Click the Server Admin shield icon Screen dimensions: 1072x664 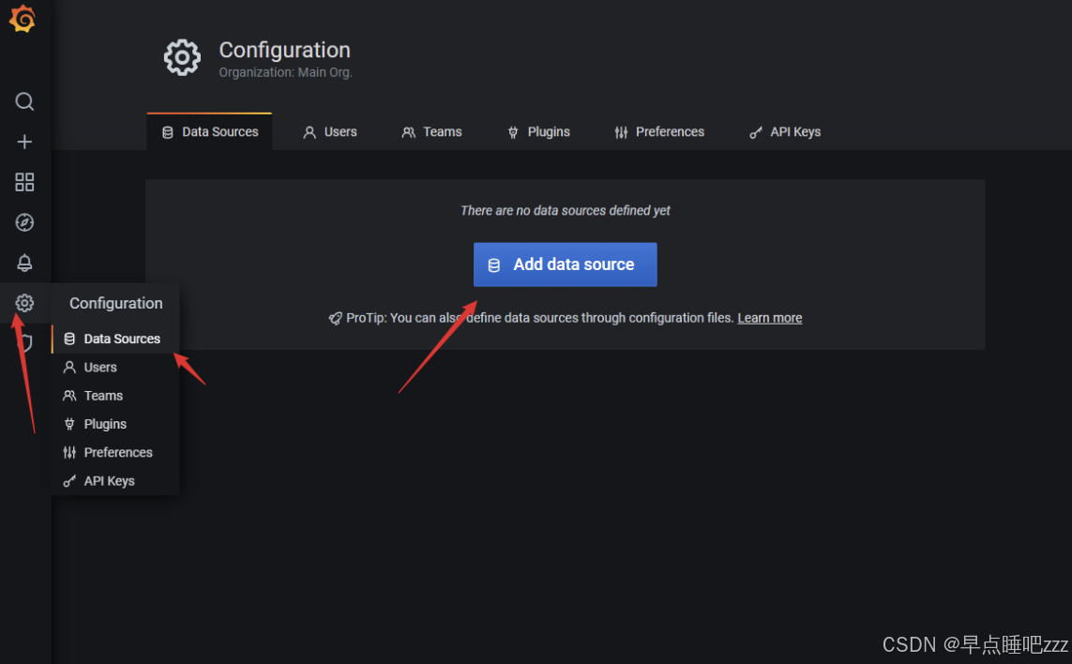[26, 342]
